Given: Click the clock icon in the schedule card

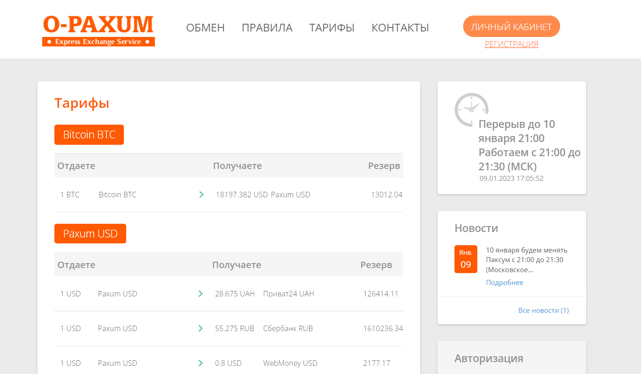Looking at the screenshot, I should tap(471, 110).
